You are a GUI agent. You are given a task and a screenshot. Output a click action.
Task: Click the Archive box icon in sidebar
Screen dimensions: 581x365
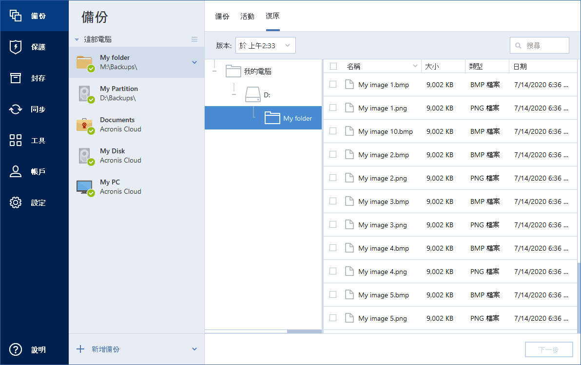[x=16, y=78]
